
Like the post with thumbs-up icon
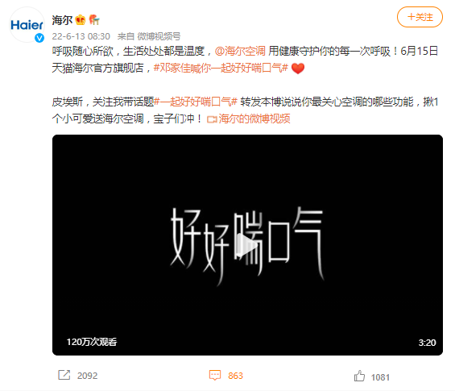point(359,376)
